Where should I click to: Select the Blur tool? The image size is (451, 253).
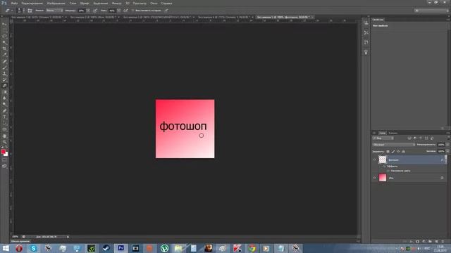coord(4,98)
